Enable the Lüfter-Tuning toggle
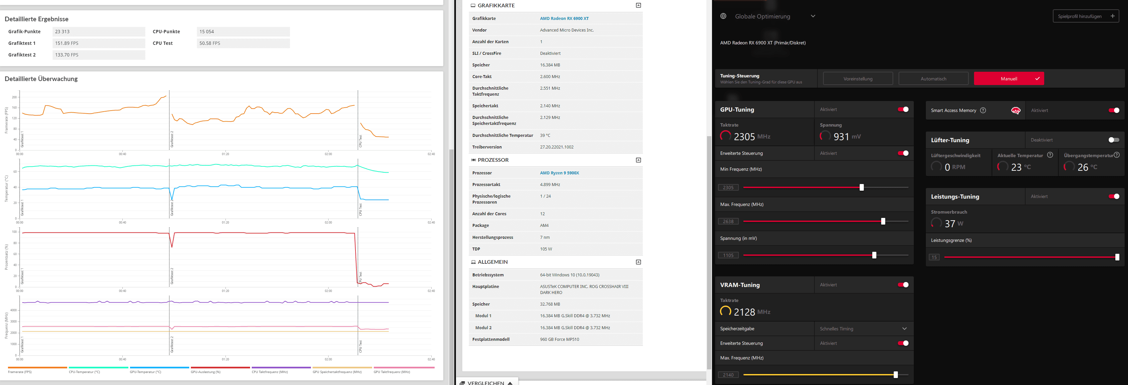This screenshot has height=385, width=1128. pos(1114,140)
